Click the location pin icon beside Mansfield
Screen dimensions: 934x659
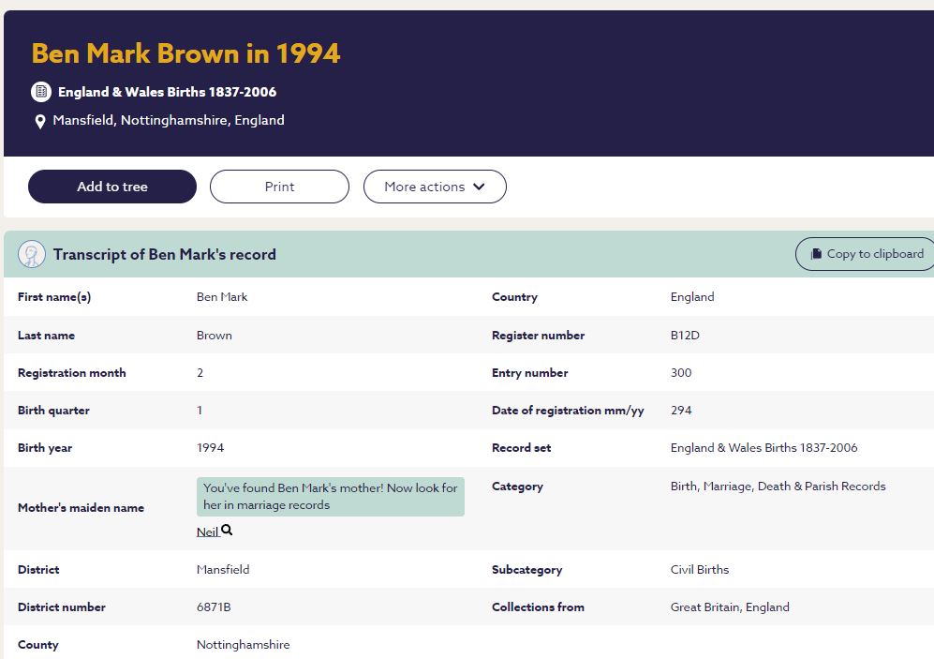40,122
